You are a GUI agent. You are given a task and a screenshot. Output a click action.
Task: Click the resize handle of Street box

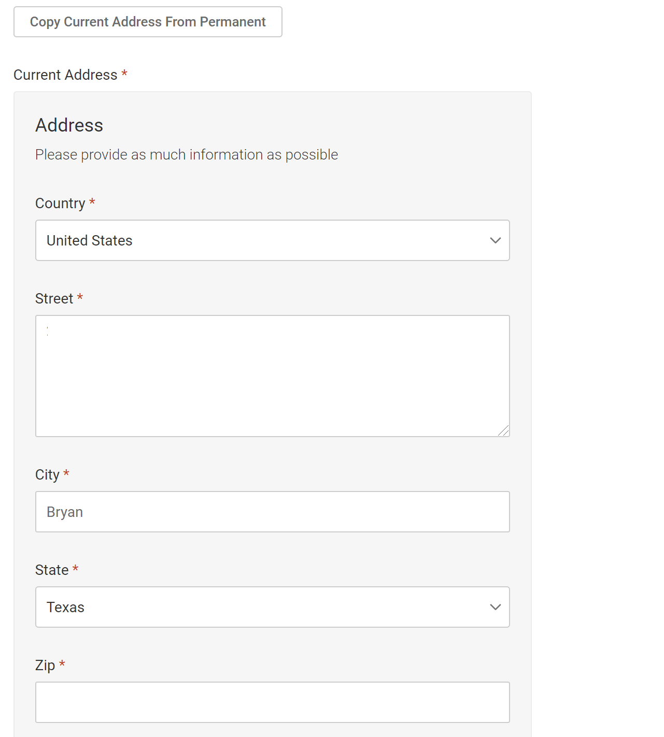tap(503, 430)
